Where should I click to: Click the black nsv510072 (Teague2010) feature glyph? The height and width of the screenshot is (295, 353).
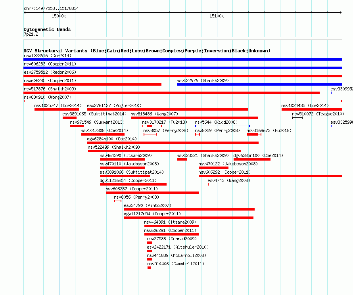[297, 118]
